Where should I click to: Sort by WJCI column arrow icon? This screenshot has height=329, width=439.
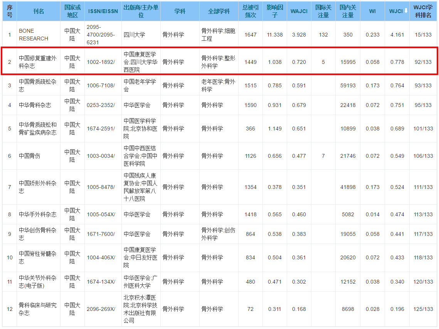tap(406, 11)
